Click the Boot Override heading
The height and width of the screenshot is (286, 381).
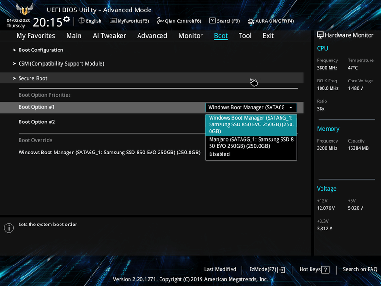click(x=35, y=140)
